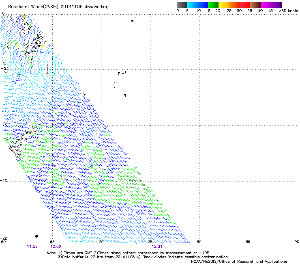Click the longitude label '80' on bottom axis
The height and width of the screenshot is (264, 300).
[199, 242]
